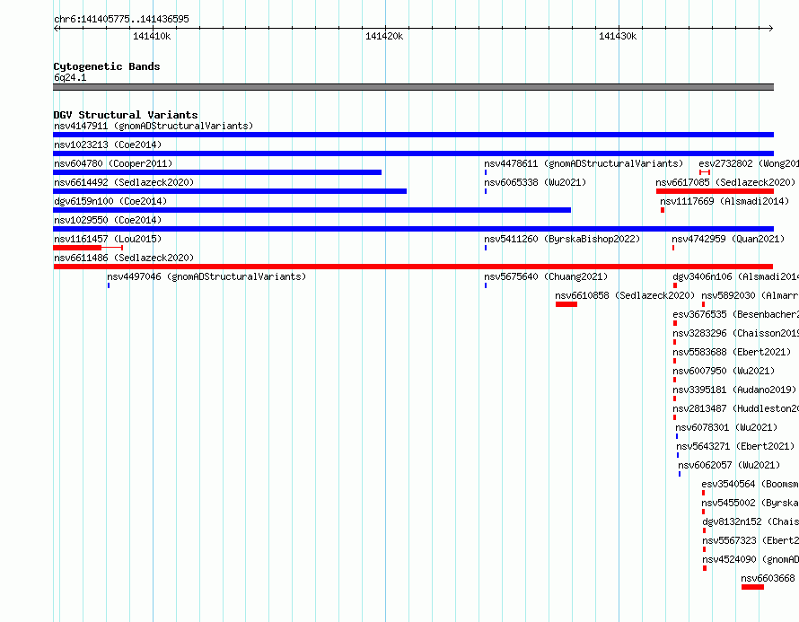Open nsv5455002 (Byrska) label
The height and width of the screenshot is (622, 799).
750,503
